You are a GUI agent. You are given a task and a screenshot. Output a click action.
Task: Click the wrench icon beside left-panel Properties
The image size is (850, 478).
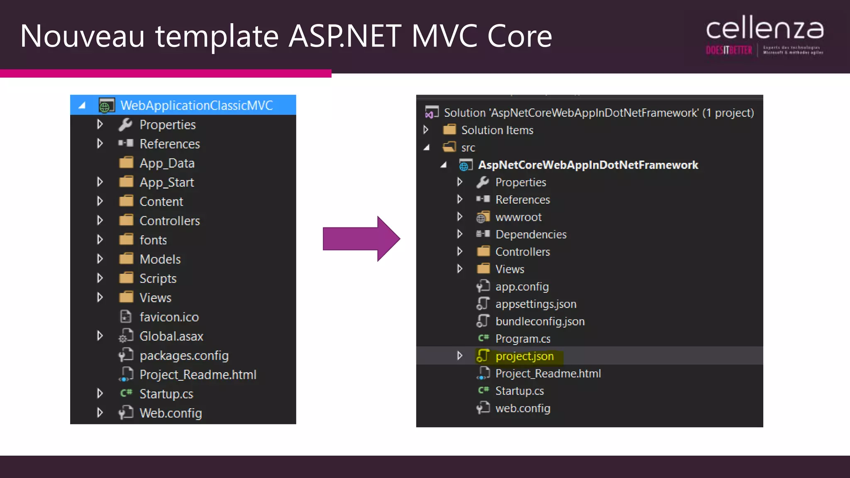click(125, 124)
